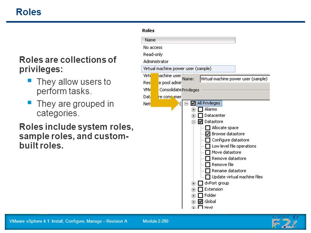Select the Folder tree label
The image size is (311, 233).
click(210, 195)
